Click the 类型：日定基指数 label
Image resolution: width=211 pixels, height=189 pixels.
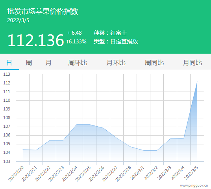tap(116, 41)
